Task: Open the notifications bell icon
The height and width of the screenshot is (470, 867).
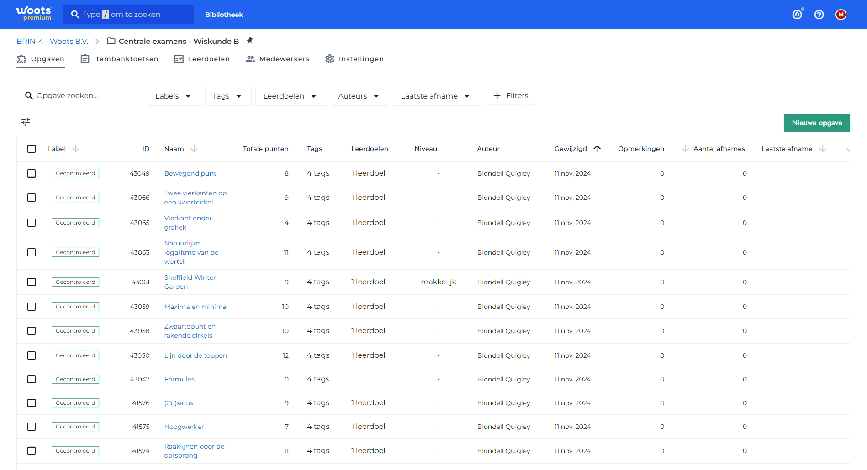Action: (797, 15)
